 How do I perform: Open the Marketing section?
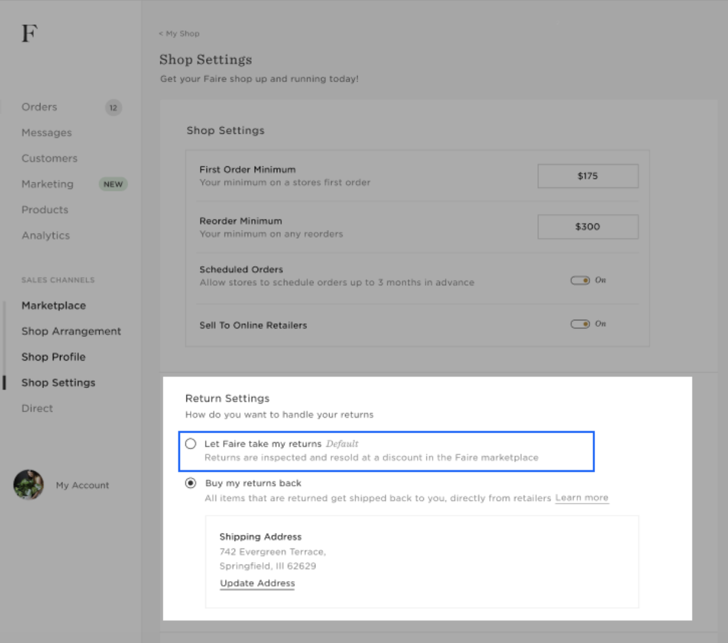point(48,184)
